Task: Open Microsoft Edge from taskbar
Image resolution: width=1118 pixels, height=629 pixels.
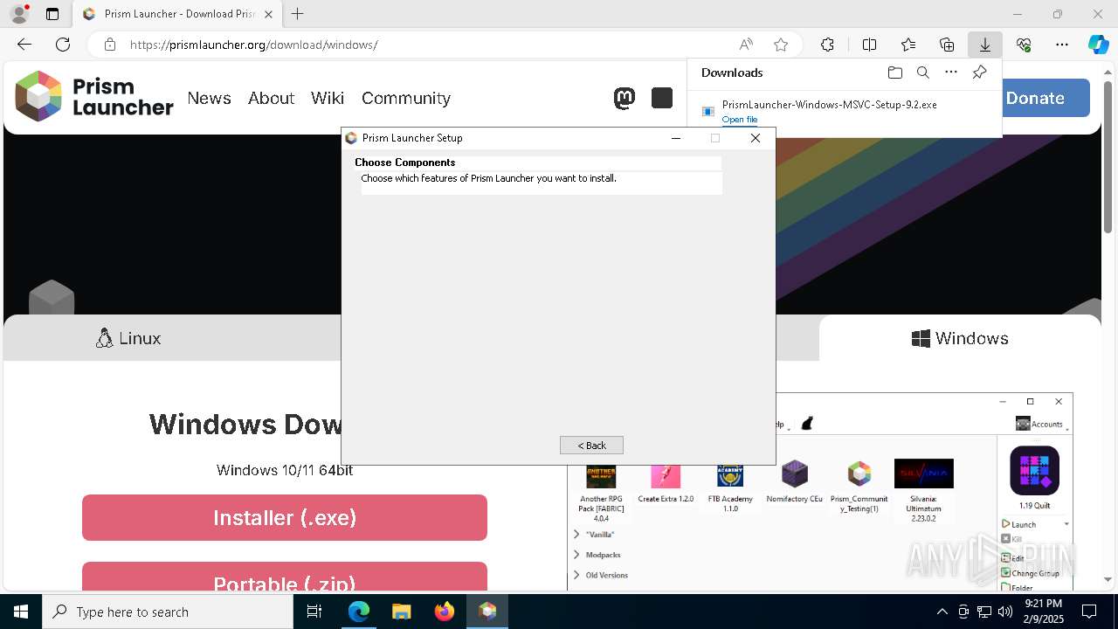Action: click(359, 612)
